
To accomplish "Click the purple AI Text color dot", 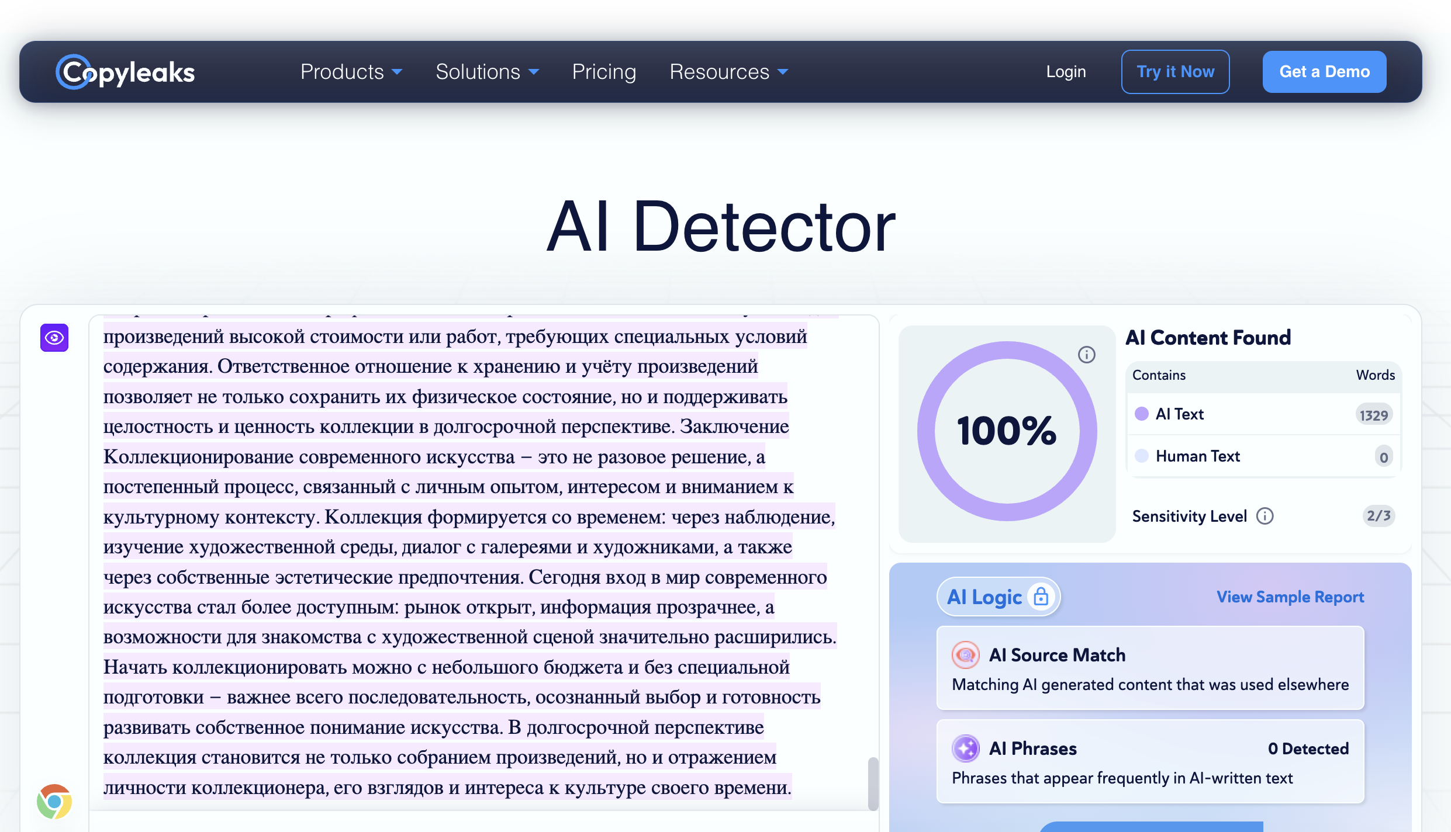I will click(1141, 414).
